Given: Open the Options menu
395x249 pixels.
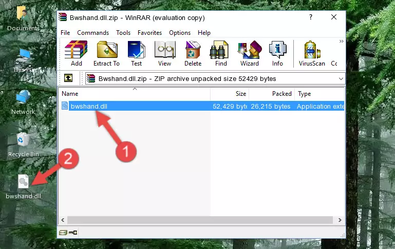Looking at the screenshot, I should [180, 33].
